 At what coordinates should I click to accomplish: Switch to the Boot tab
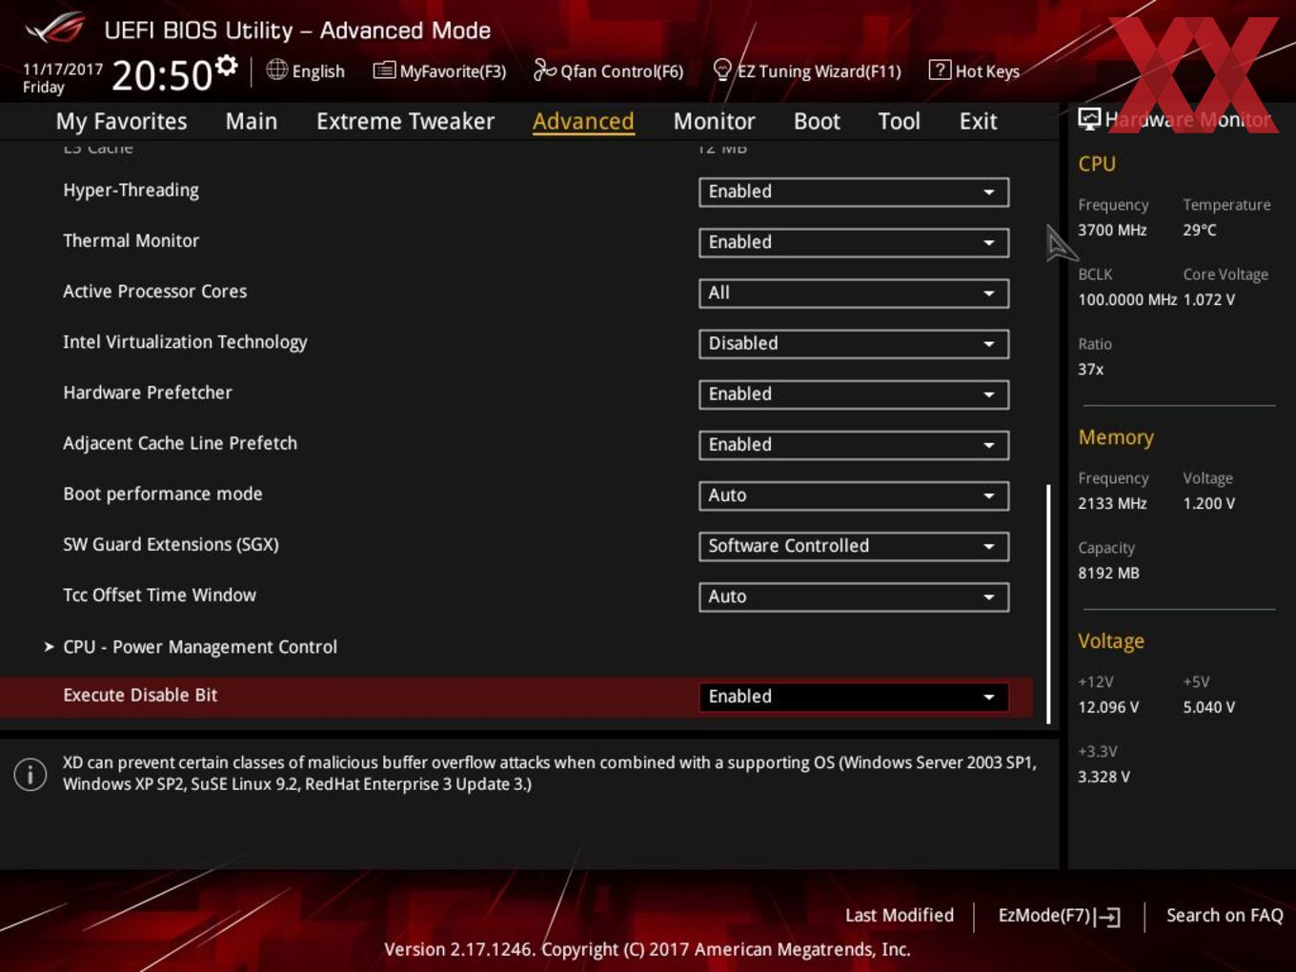817,121
